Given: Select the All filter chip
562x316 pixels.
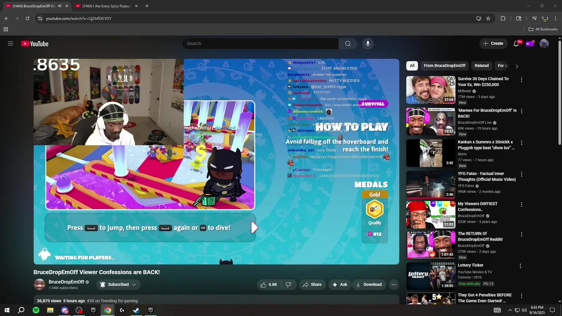Looking at the screenshot, I should tap(412, 66).
